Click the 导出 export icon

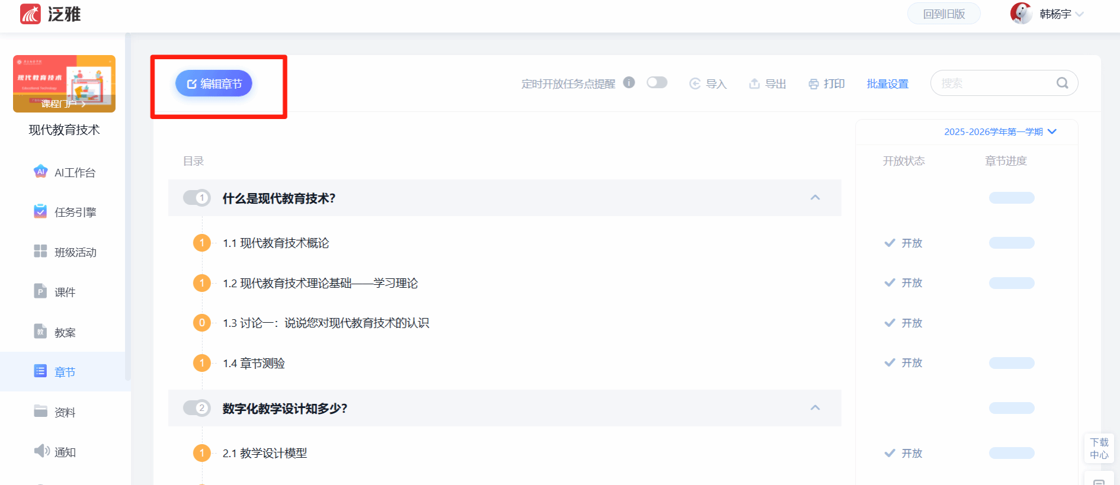point(754,83)
